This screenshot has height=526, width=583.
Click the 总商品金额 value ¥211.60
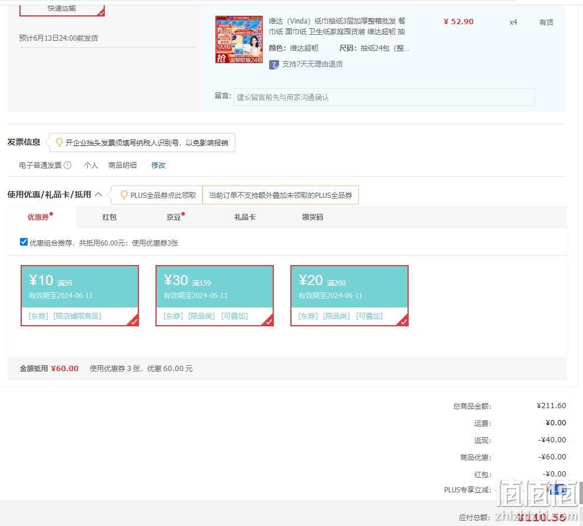(x=551, y=405)
